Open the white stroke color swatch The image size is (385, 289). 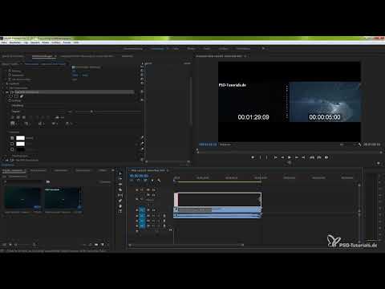coord(20,144)
